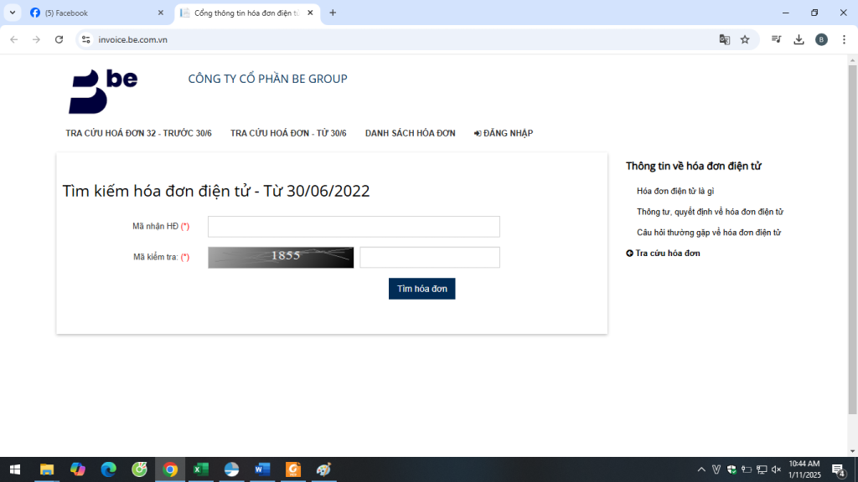Viewport: 858px width, 482px height.
Task: Open the taskbar clock showing 10:44 AM
Action: (804, 469)
